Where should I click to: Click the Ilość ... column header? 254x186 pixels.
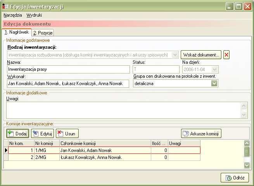tap(159, 143)
